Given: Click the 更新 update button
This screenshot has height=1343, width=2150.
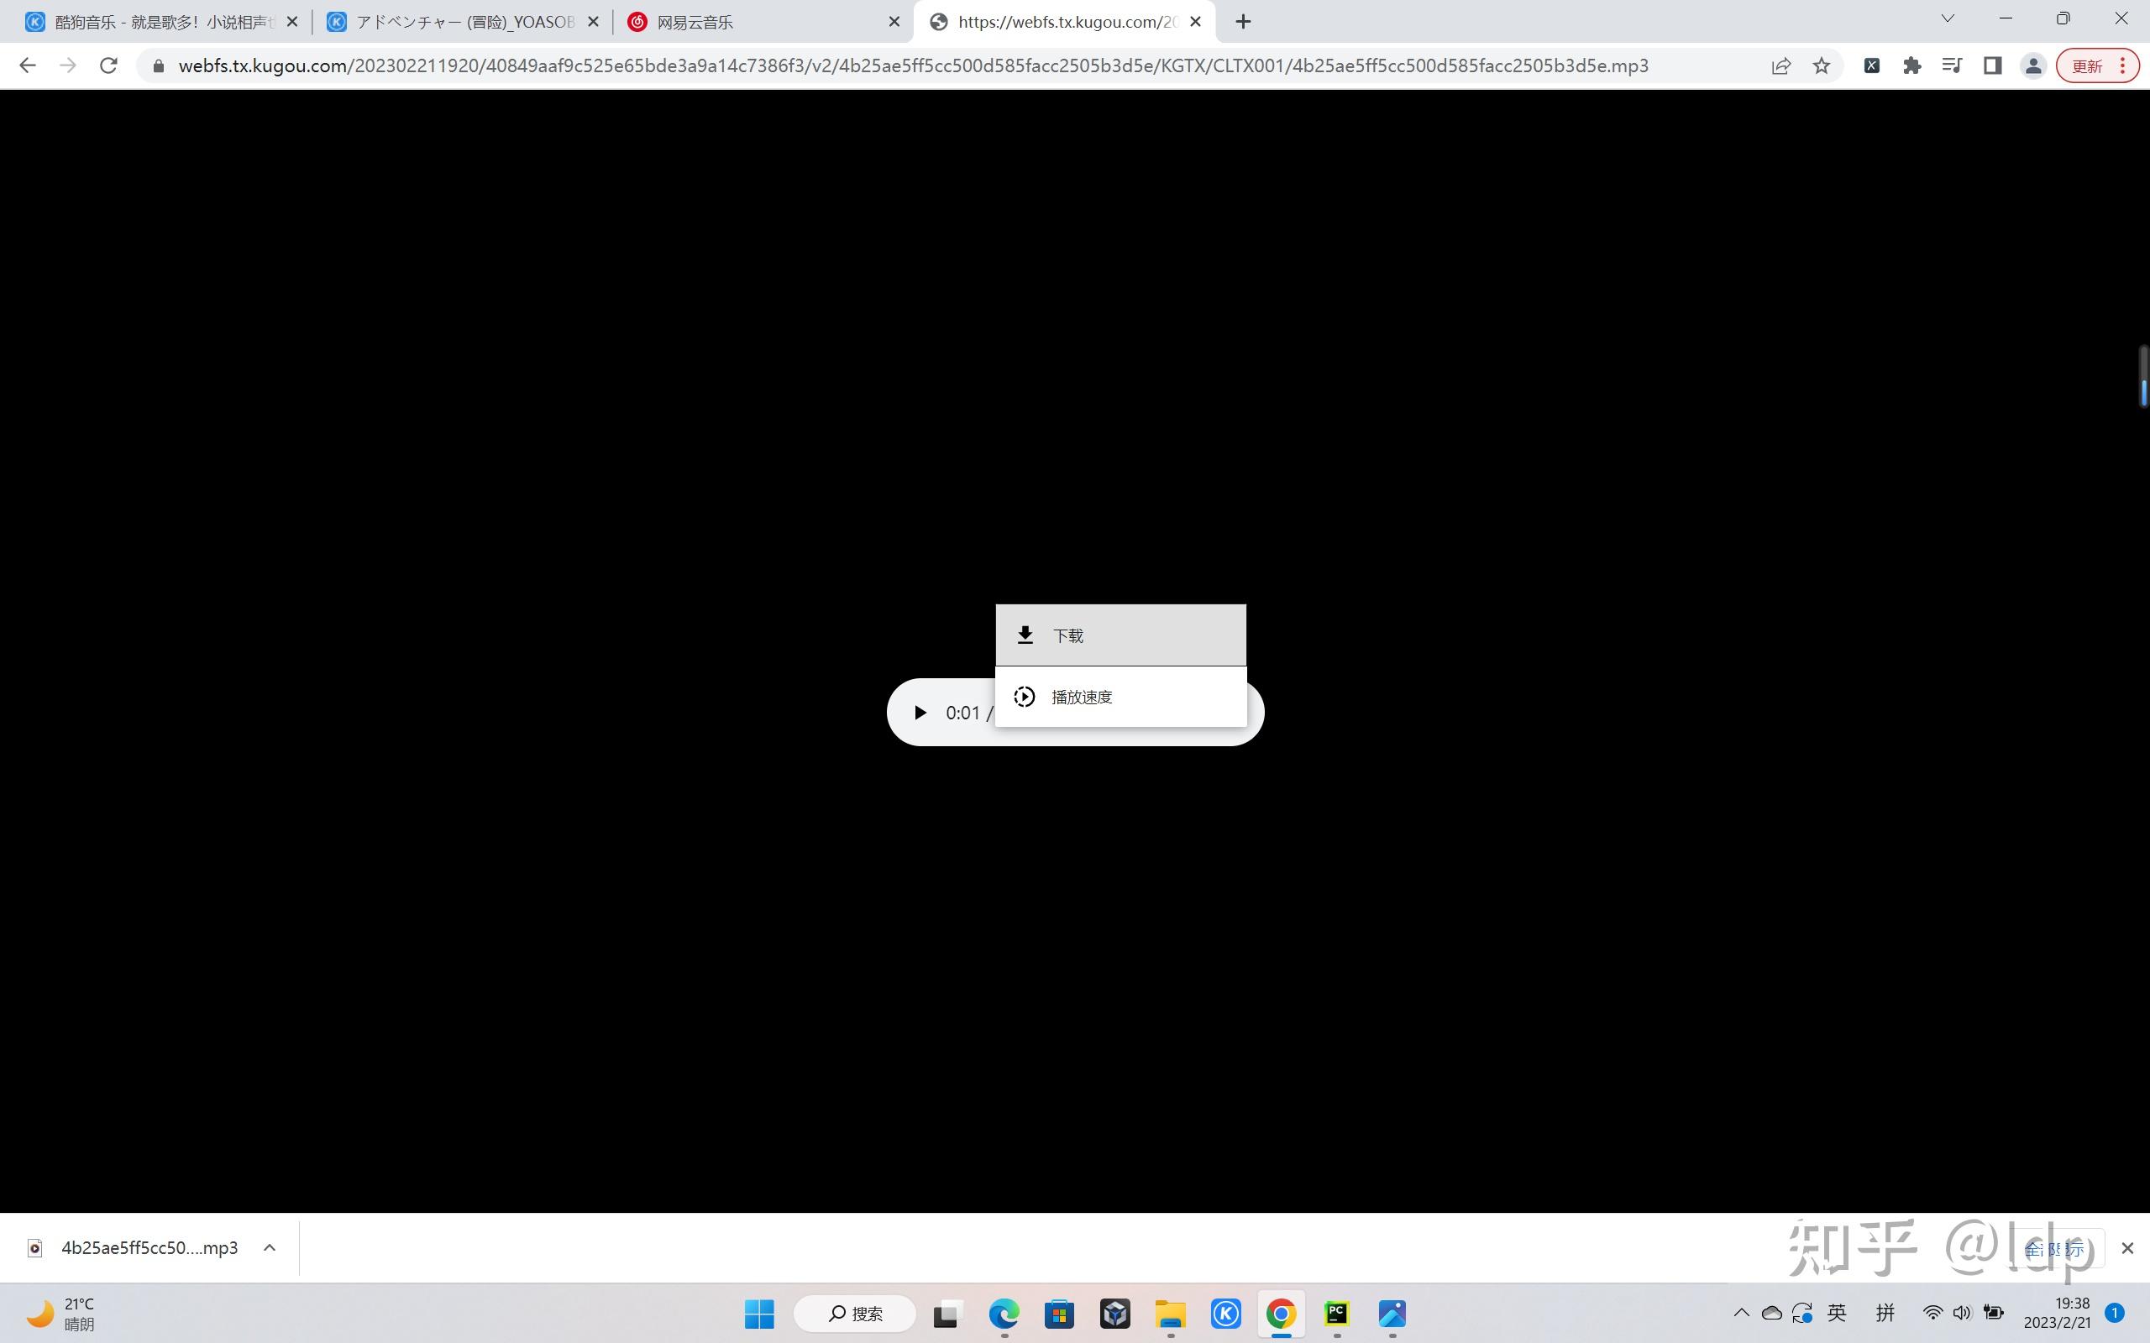Looking at the screenshot, I should click(x=2087, y=65).
